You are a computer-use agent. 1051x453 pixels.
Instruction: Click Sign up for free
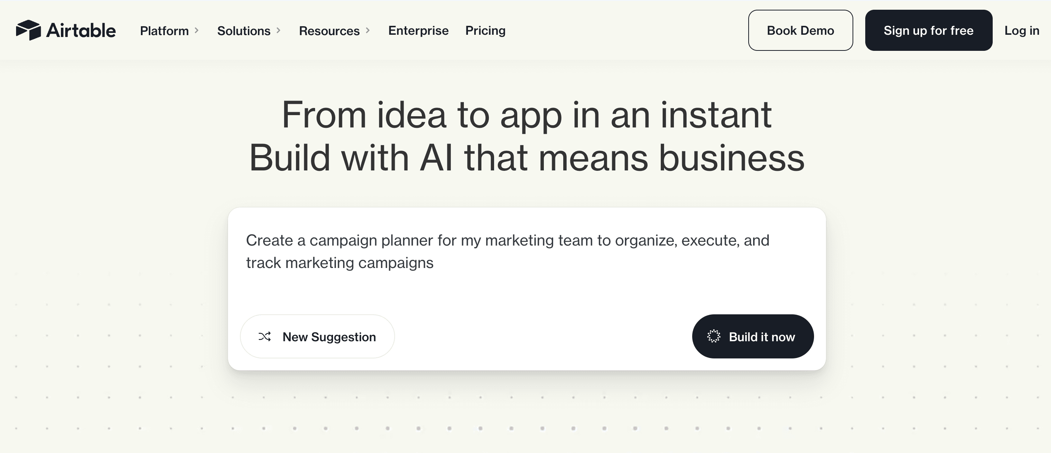(x=928, y=31)
